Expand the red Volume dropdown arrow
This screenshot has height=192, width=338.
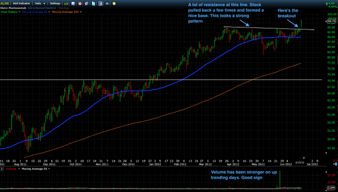tap(19, 169)
